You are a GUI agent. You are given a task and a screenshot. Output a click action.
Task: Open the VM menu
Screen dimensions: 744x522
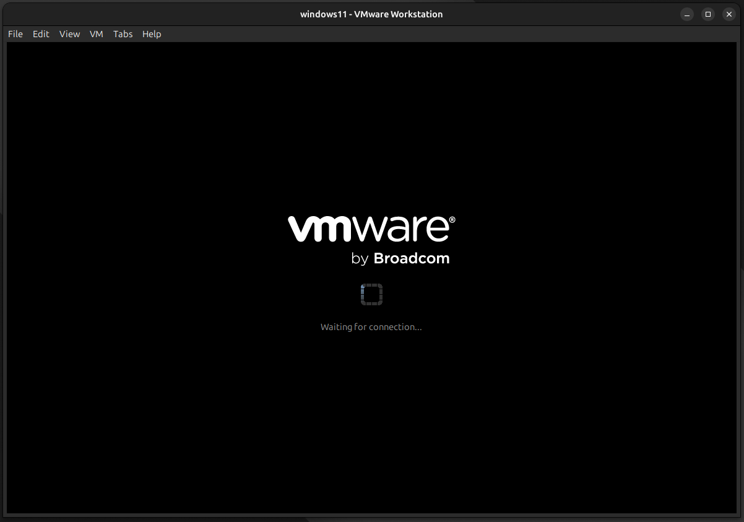(96, 34)
